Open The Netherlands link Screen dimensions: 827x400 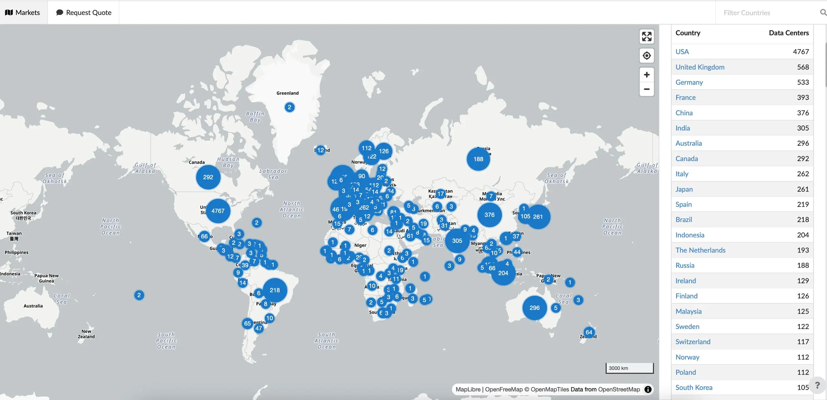click(x=700, y=250)
